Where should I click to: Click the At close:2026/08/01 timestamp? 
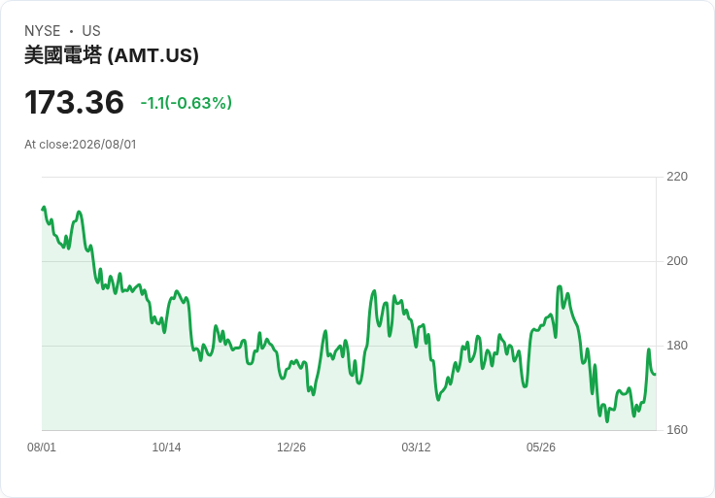pyautogui.click(x=81, y=145)
